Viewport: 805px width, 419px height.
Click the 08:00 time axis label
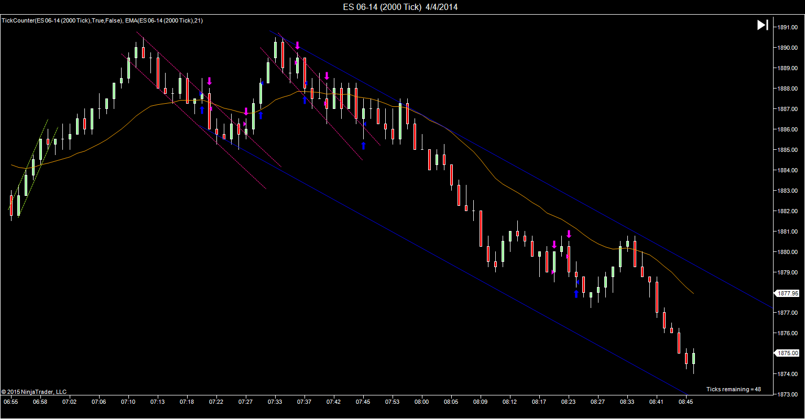click(x=422, y=402)
